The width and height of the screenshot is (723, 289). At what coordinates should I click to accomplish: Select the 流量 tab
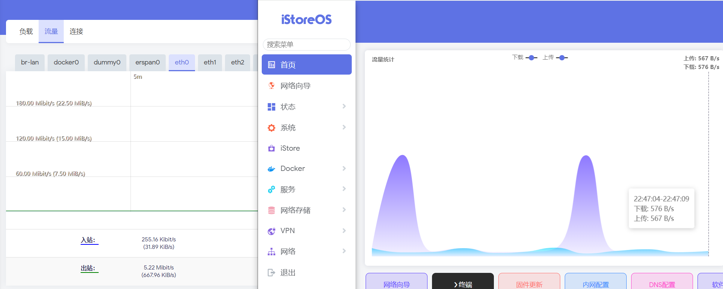(51, 31)
